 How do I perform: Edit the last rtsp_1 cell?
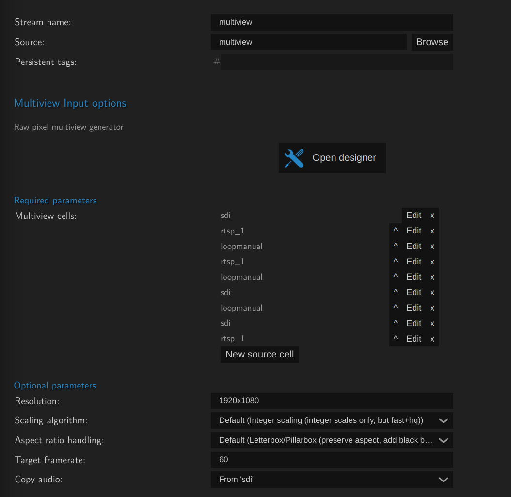(x=414, y=339)
